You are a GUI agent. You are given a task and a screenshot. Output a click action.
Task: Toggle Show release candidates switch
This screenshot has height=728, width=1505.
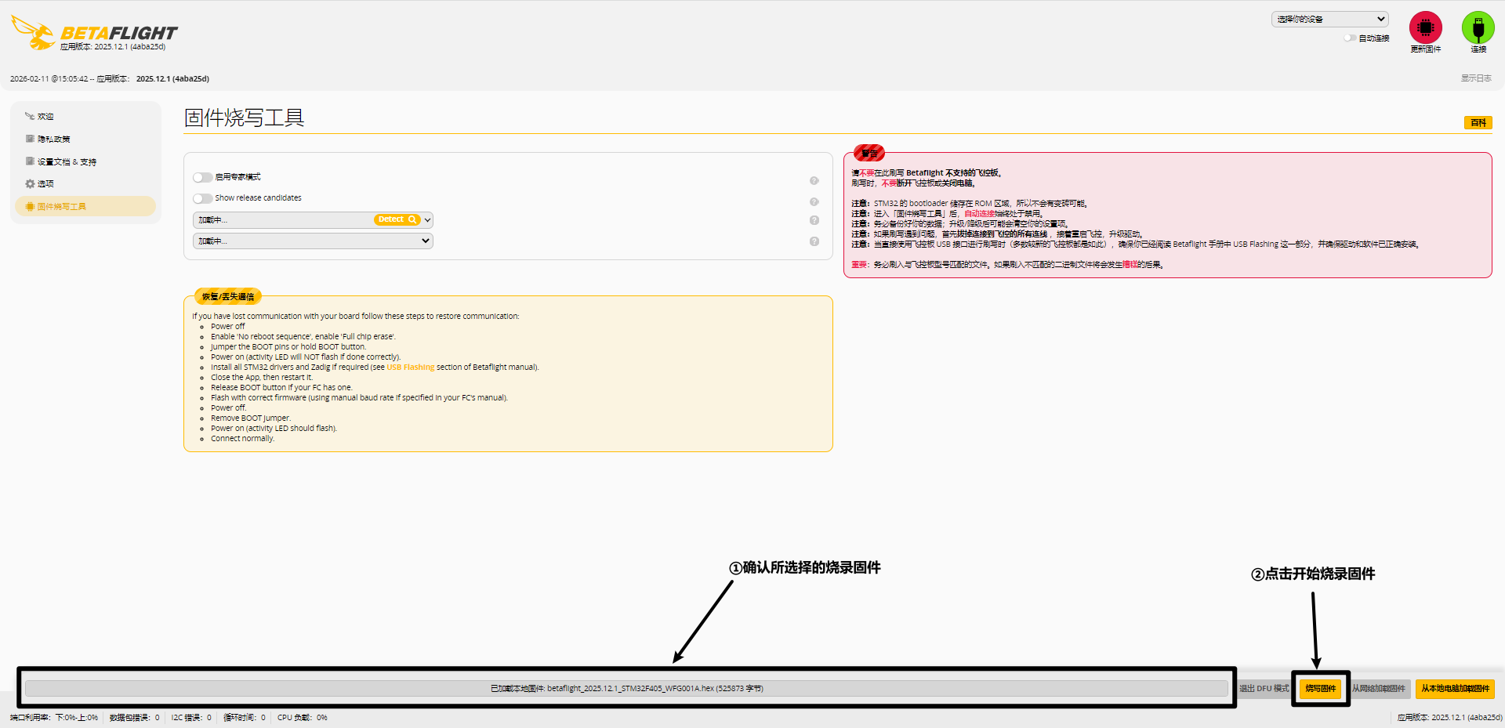(202, 198)
